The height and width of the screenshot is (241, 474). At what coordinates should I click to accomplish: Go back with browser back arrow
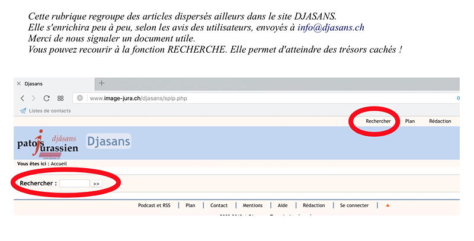(22, 98)
